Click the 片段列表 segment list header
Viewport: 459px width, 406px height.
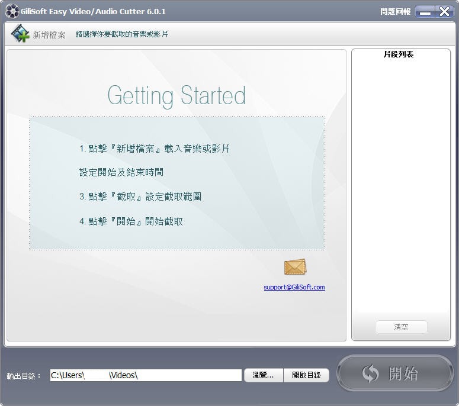tap(399, 54)
